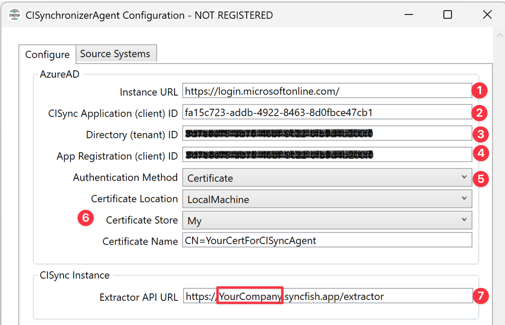
Task: Click the Syncfish app icon in title bar
Action: [15, 15]
